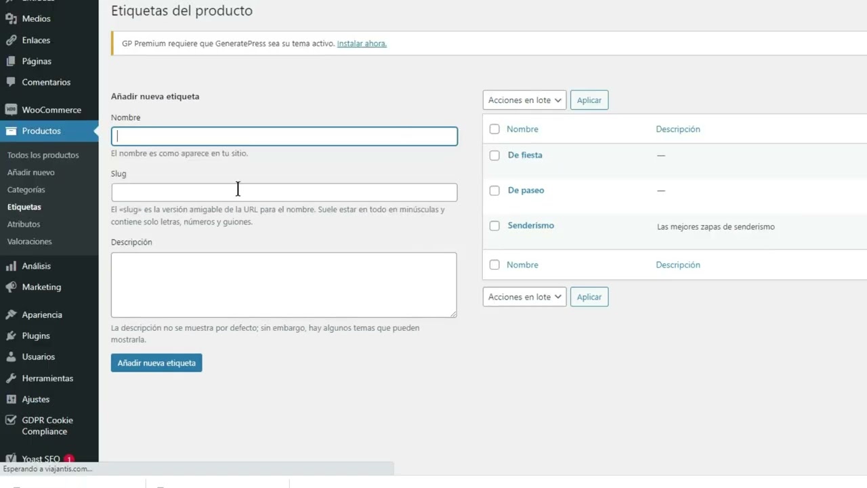Click the Páginas sidebar icon
This screenshot has width=867, height=488.
tap(11, 61)
